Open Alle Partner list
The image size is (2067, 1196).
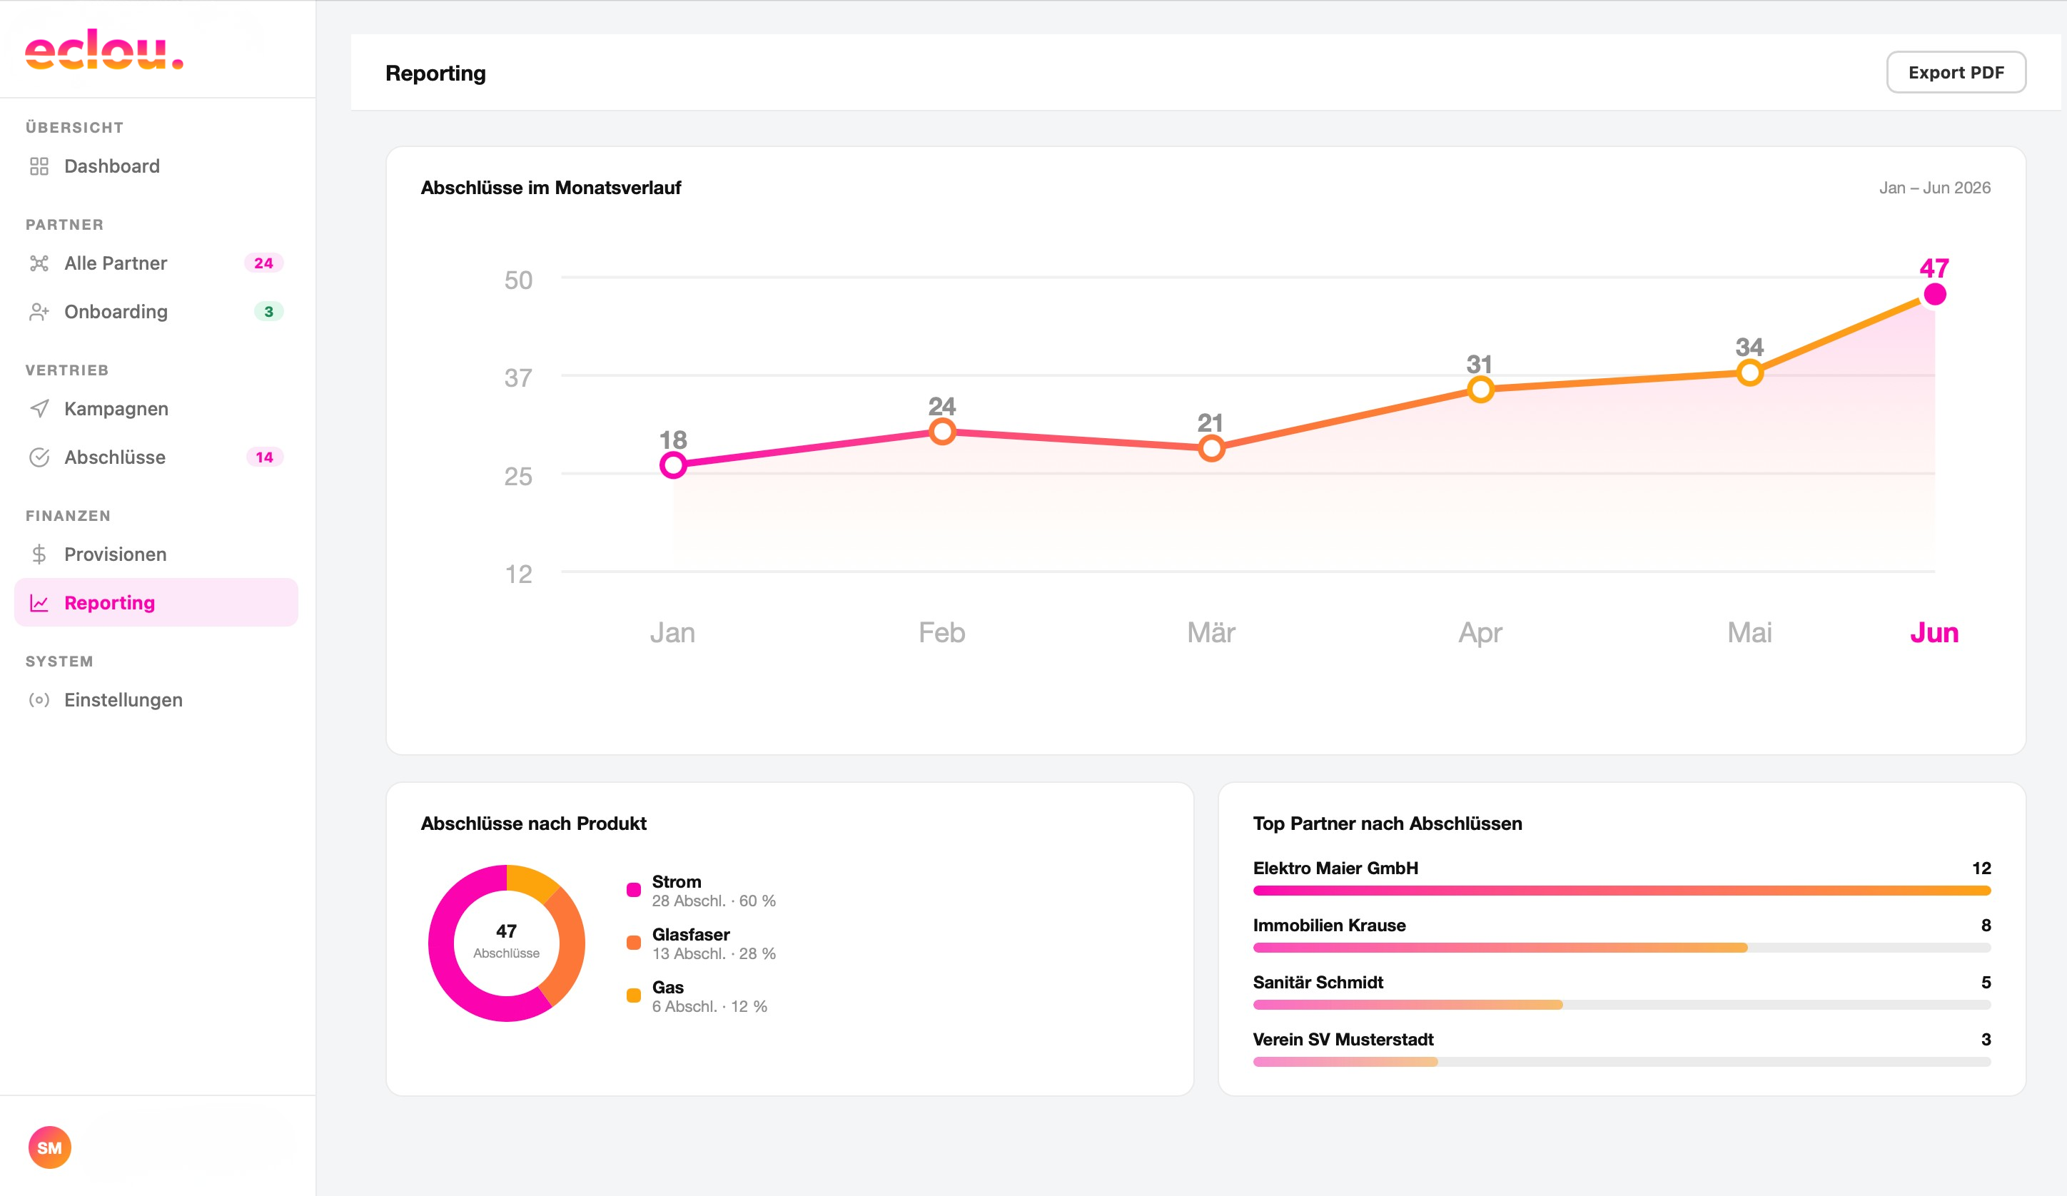156,263
